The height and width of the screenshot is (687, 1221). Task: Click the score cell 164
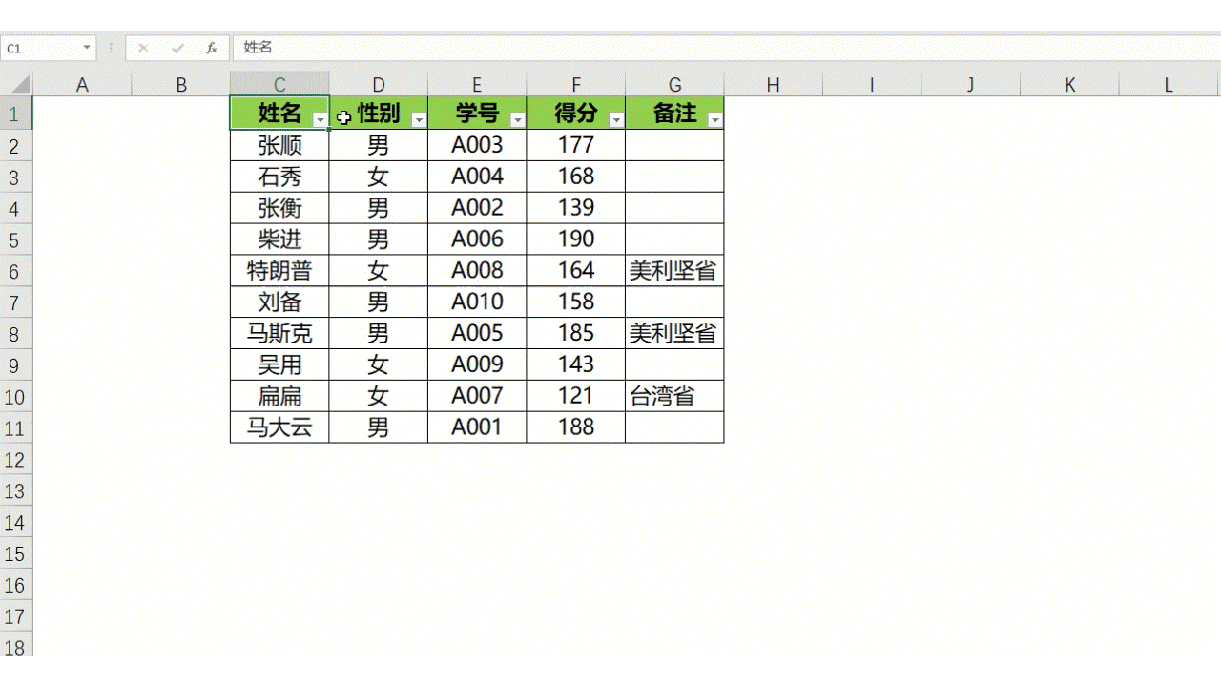pyautogui.click(x=576, y=271)
